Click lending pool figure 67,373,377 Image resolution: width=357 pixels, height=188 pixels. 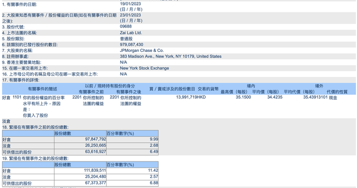coord(96,182)
